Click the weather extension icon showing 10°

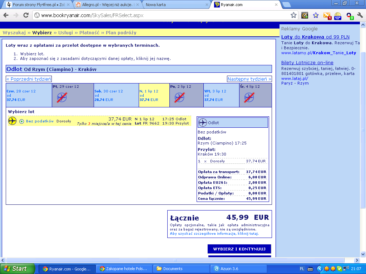(337, 16)
